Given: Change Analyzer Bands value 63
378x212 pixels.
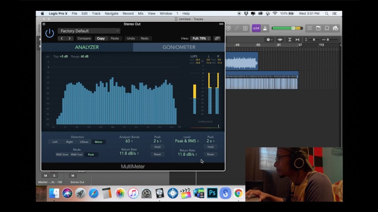Looking at the screenshot, I should pos(129,141).
